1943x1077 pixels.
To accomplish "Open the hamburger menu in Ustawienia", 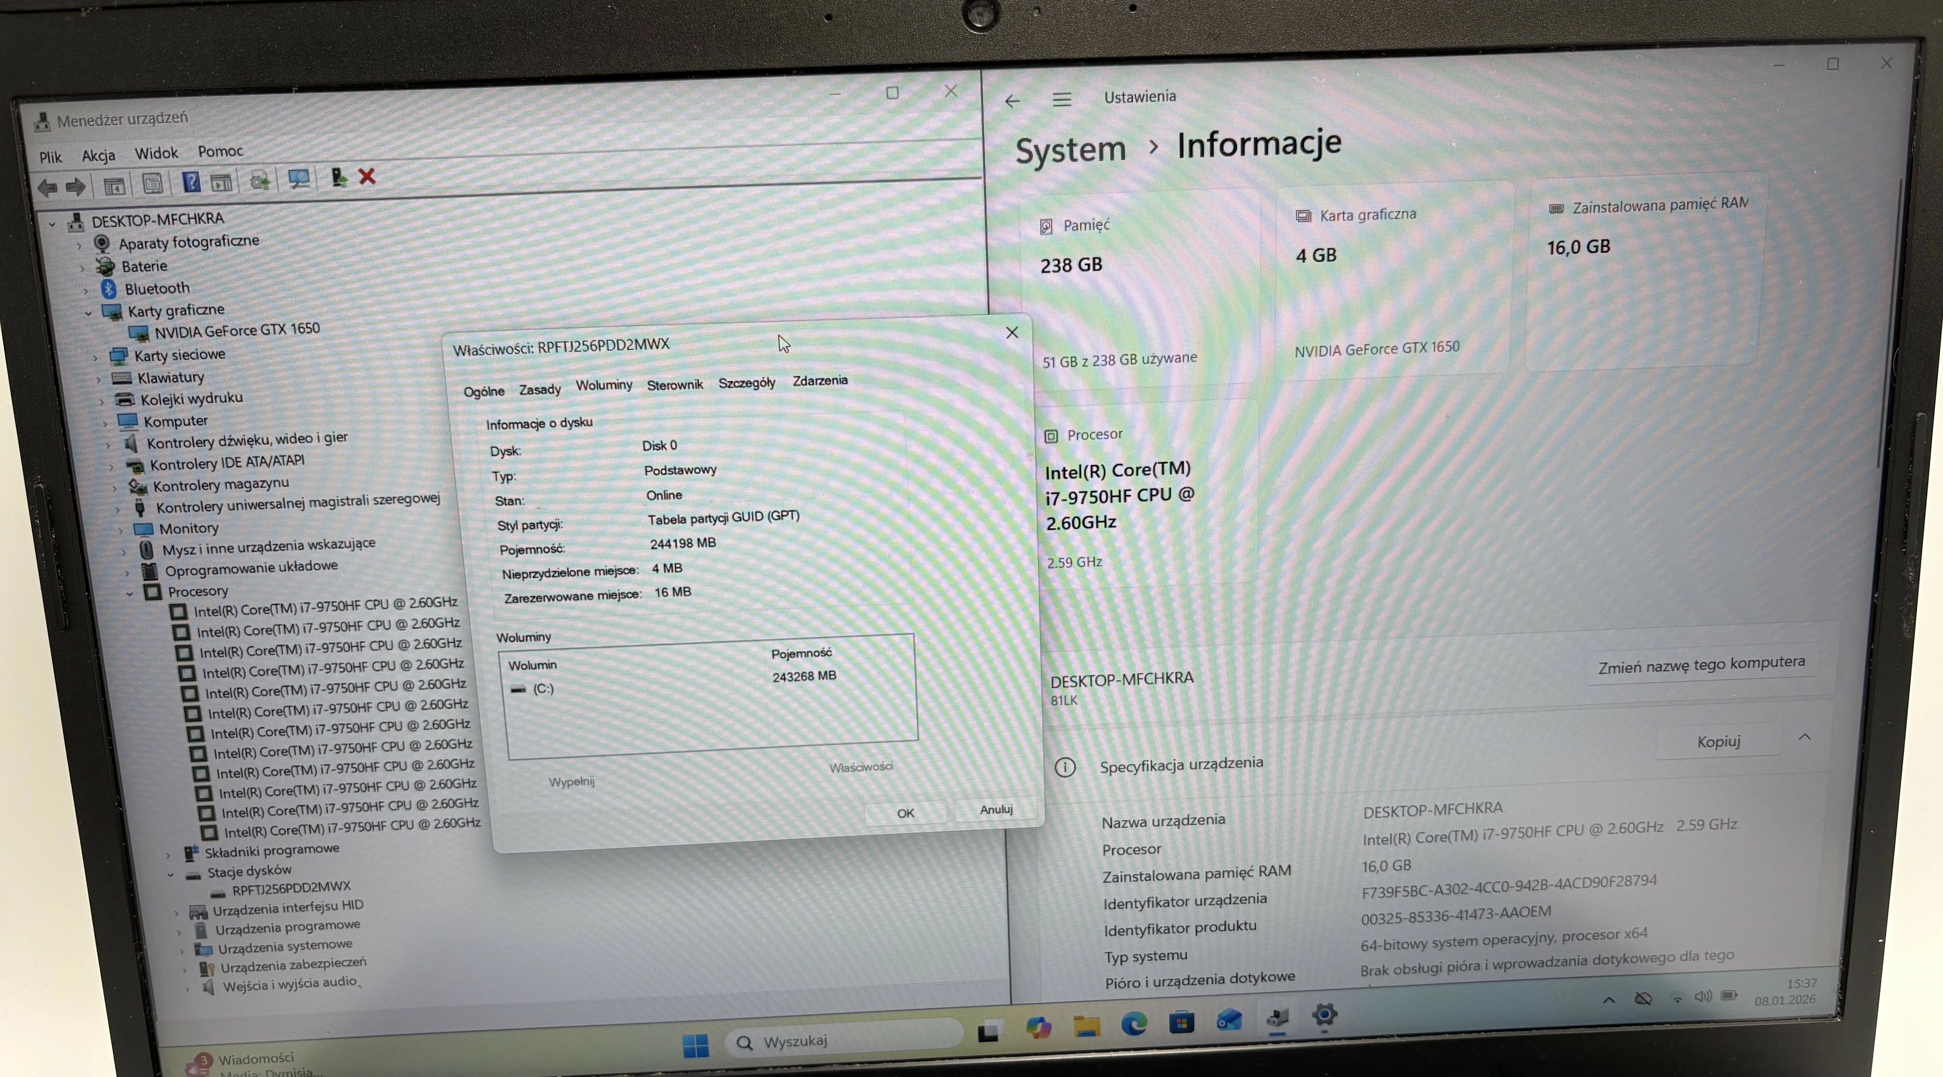I will 1062,100.
